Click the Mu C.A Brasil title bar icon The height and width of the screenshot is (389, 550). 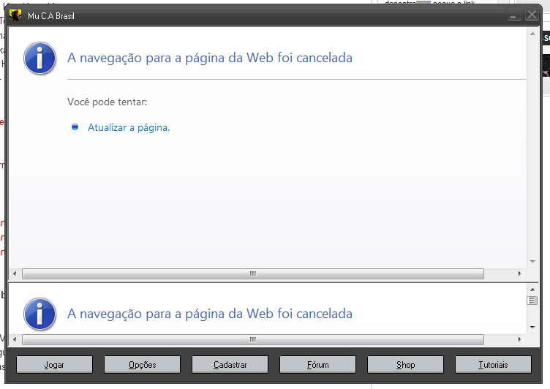[x=16, y=15]
